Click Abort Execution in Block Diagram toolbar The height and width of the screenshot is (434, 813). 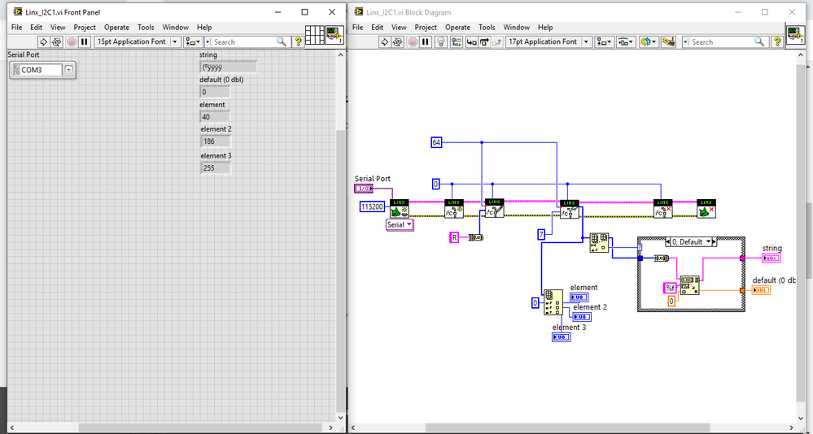[412, 42]
